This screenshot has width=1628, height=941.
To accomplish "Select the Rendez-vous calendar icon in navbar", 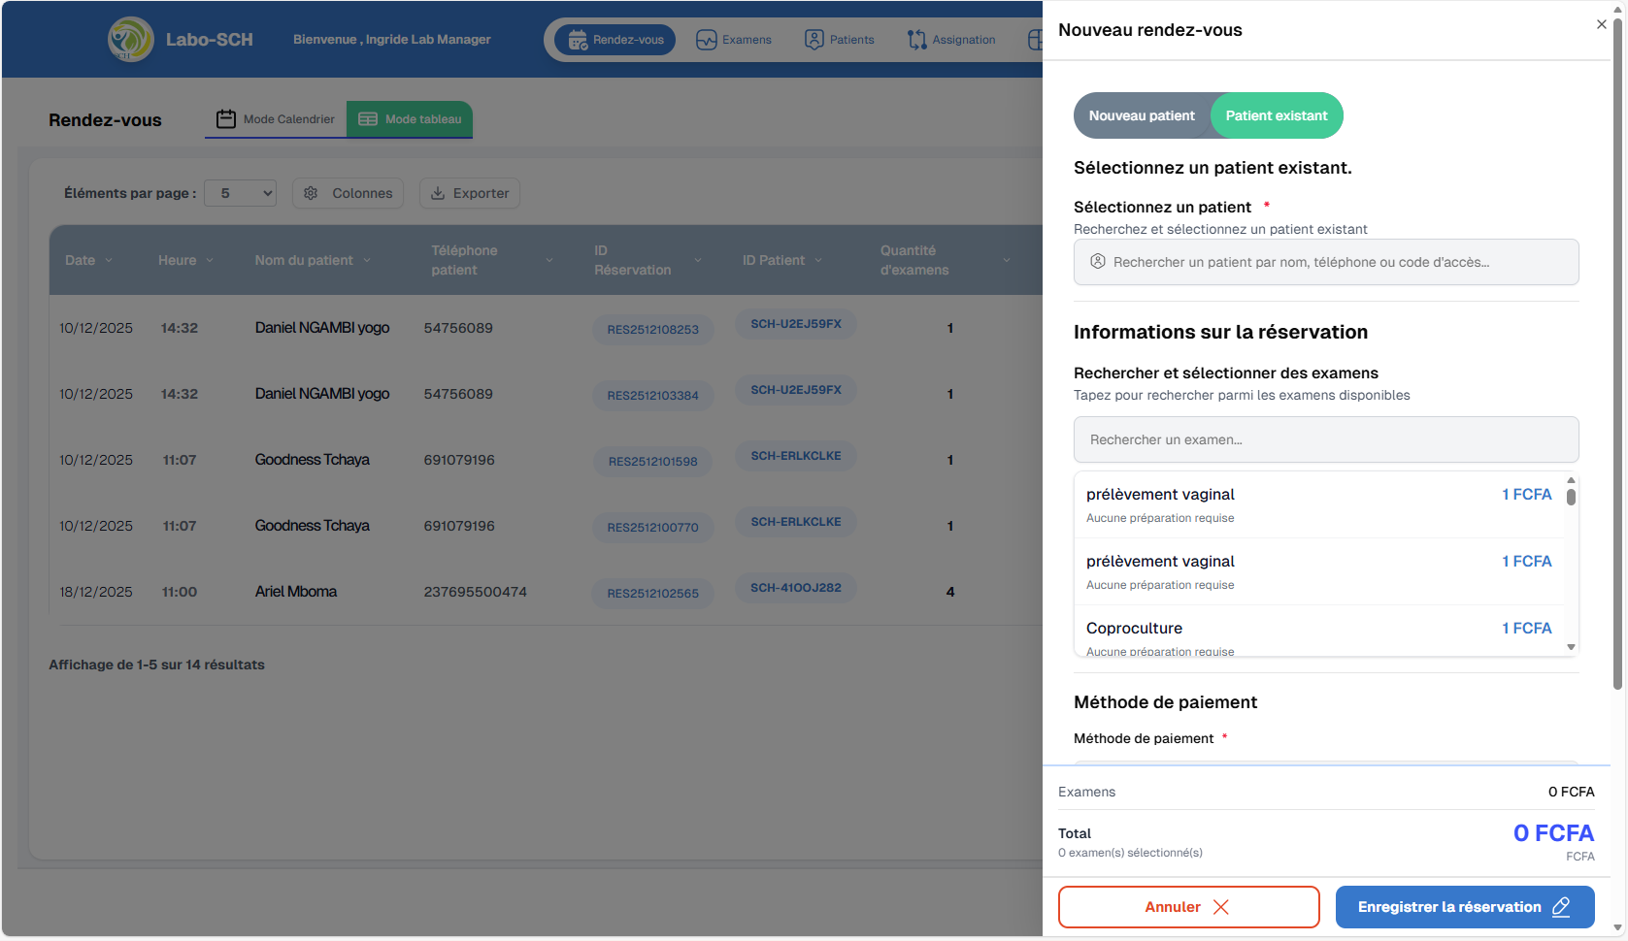I will click(x=577, y=39).
